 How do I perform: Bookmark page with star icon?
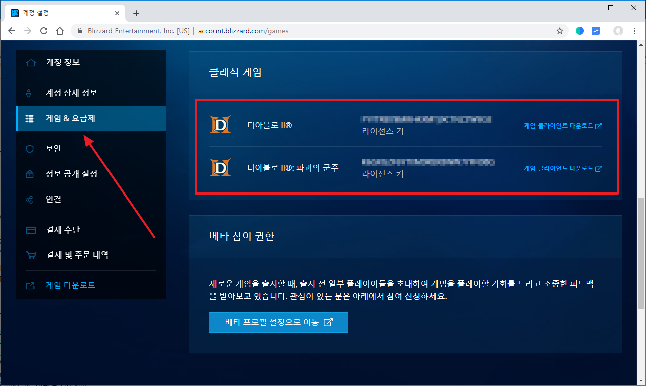tap(560, 31)
